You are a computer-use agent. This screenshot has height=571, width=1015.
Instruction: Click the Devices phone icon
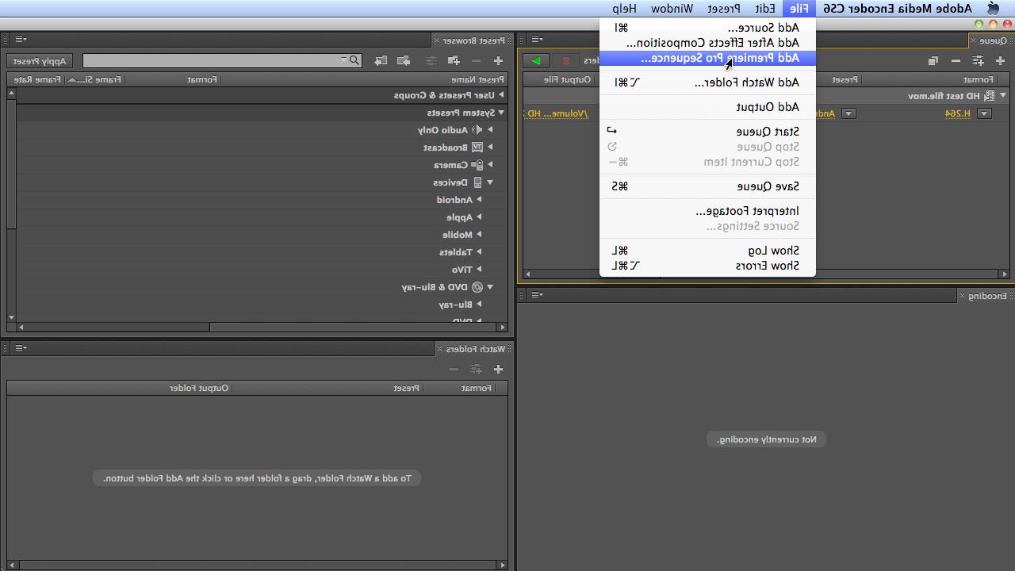477,182
